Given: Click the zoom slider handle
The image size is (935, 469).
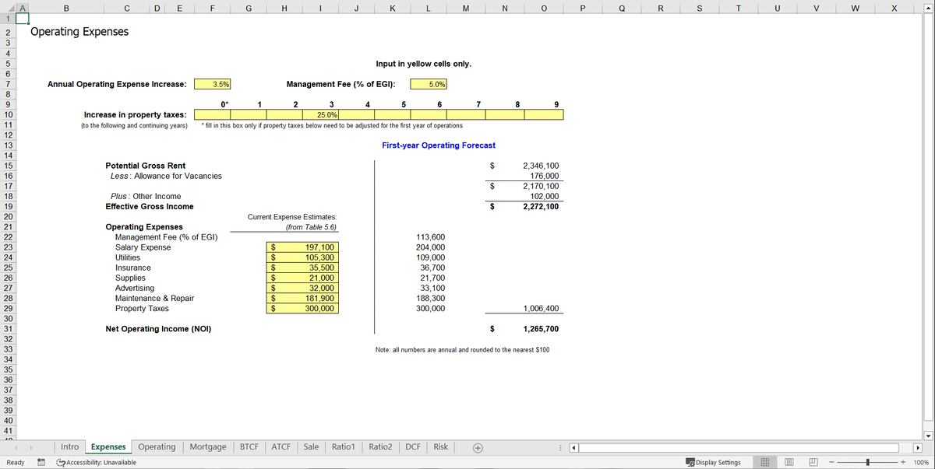Looking at the screenshot, I should [867, 461].
